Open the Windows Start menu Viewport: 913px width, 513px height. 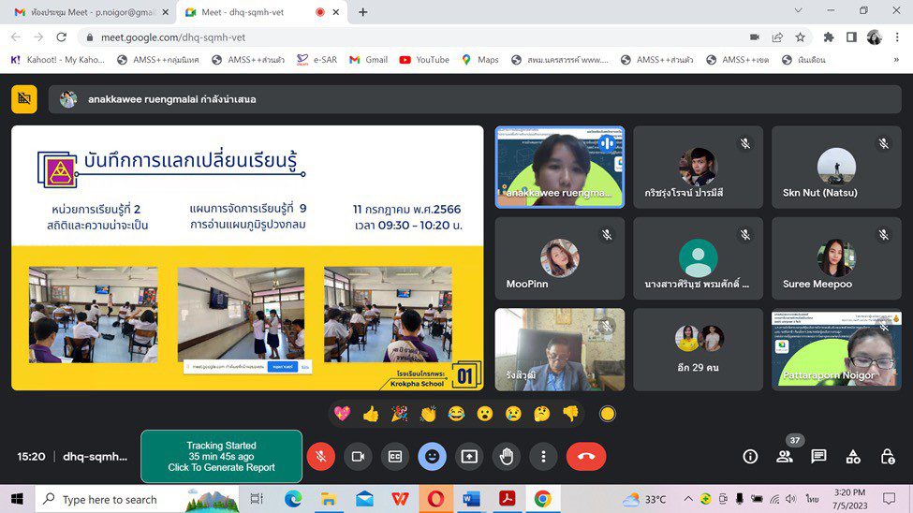[17, 499]
